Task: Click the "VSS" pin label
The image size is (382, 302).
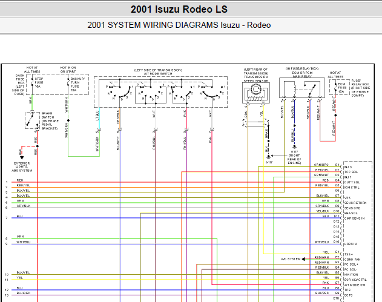Action: click(x=347, y=198)
